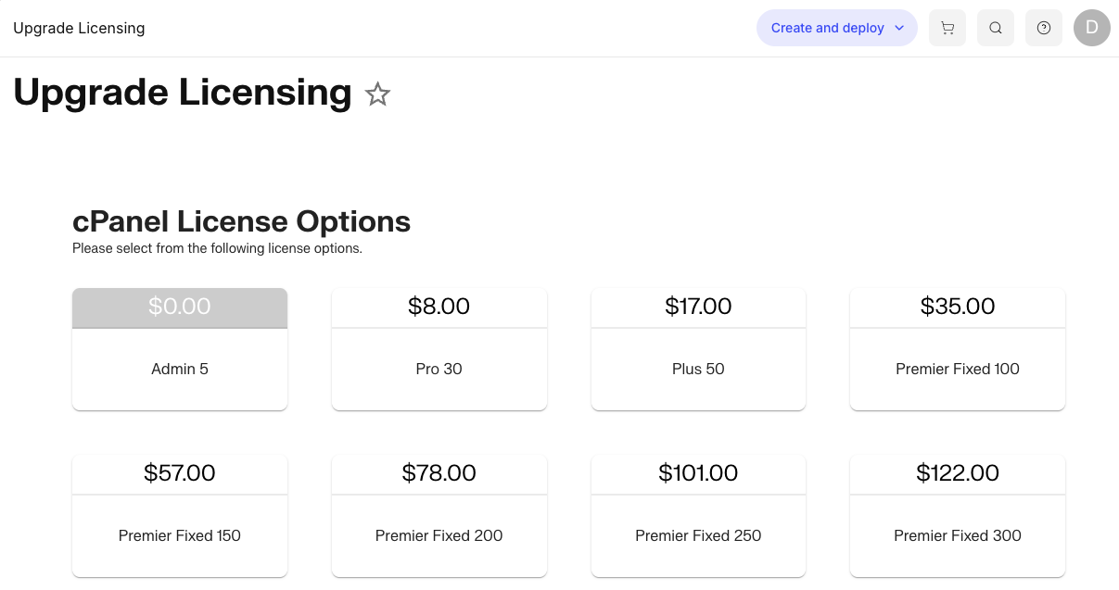Viewport: 1119px width, 590px height.
Task: Select the Premier Fixed 200 card
Action: tap(439, 516)
